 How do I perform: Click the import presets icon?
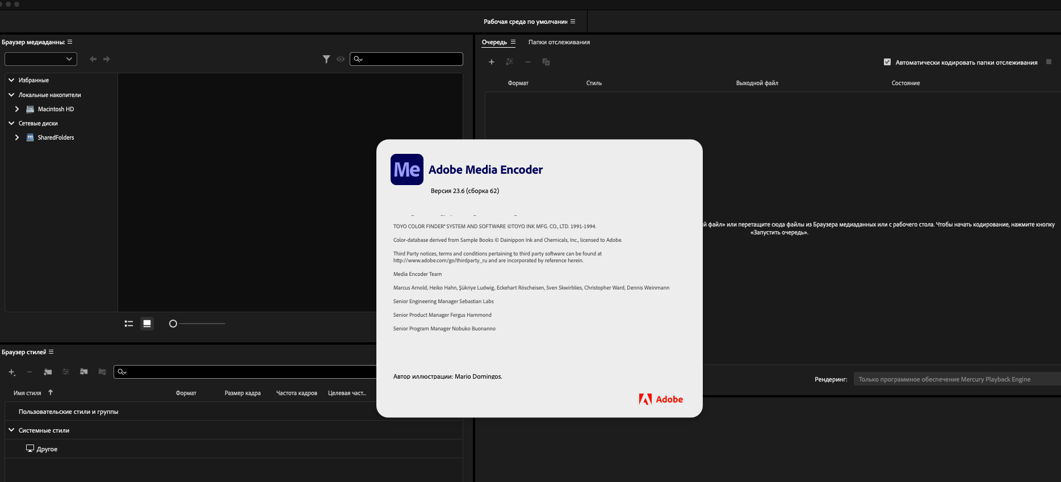point(84,372)
